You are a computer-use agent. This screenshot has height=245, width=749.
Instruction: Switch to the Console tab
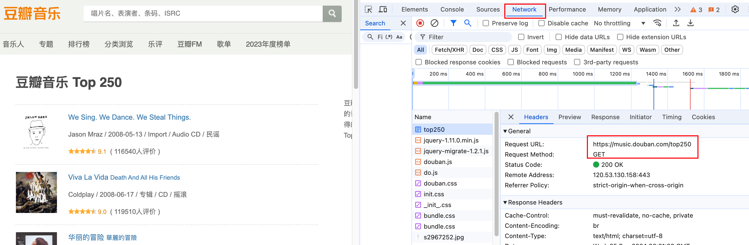452,9
